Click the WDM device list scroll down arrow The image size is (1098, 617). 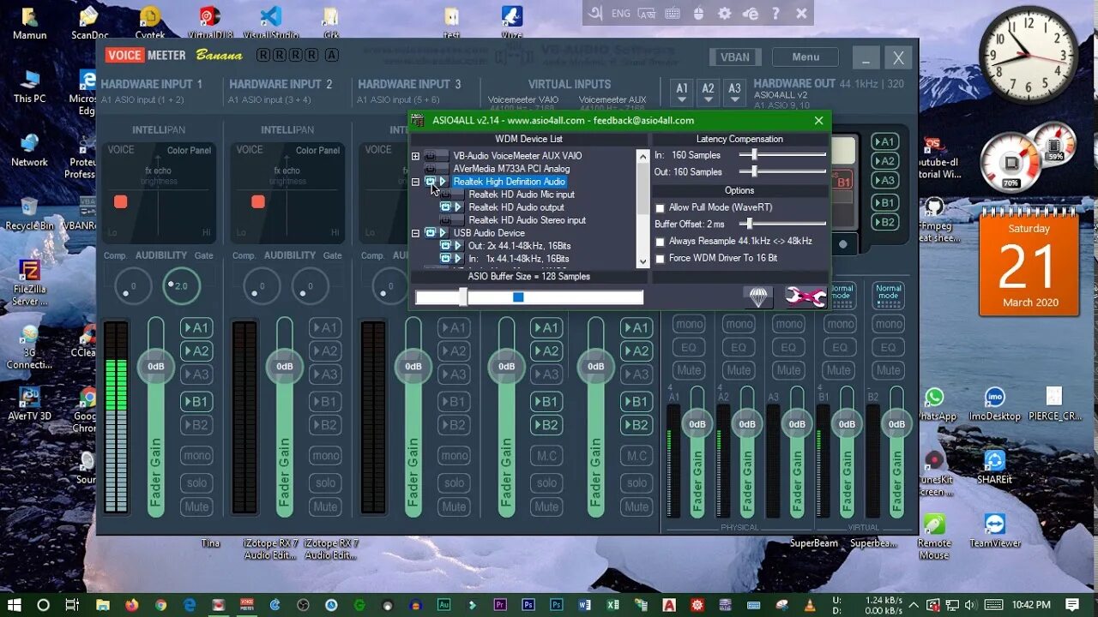pos(643,261)
